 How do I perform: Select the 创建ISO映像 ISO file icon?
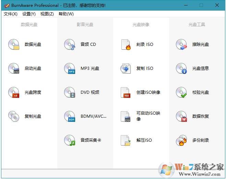(x=126, y=92)
